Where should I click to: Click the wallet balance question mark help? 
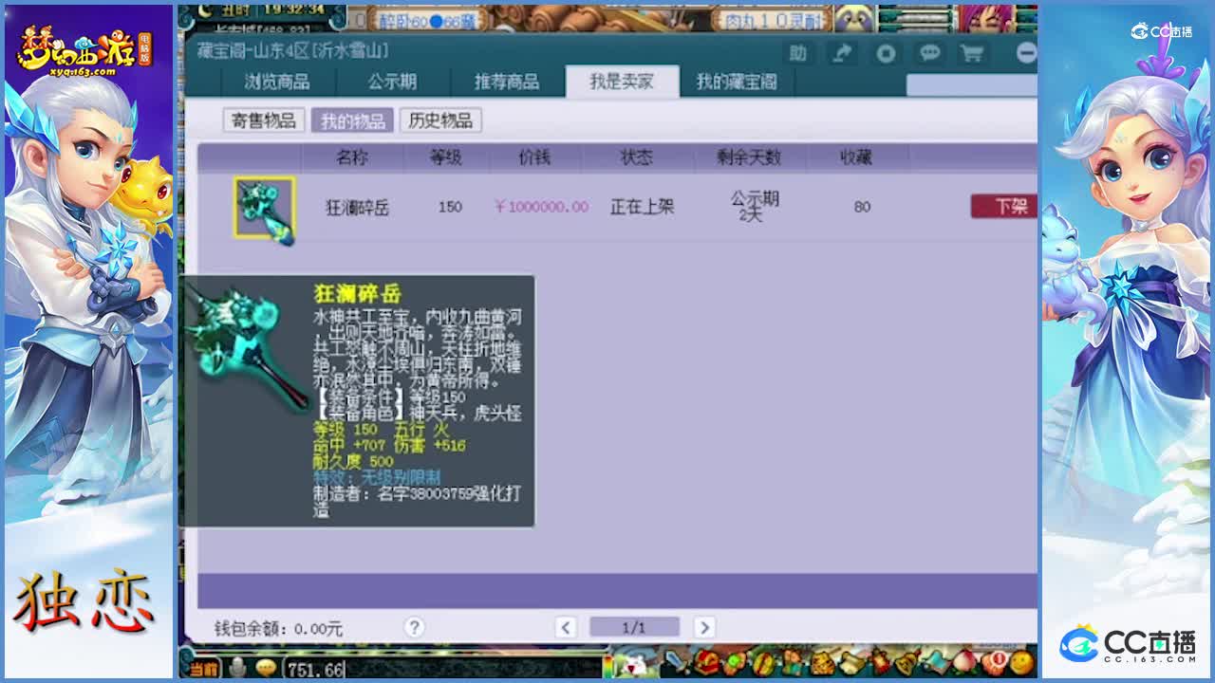pyautogui.click(x=414, y=627)
